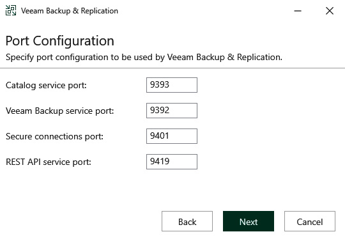Go to the next installer step

pyautogui.click(x=249, y=221)
